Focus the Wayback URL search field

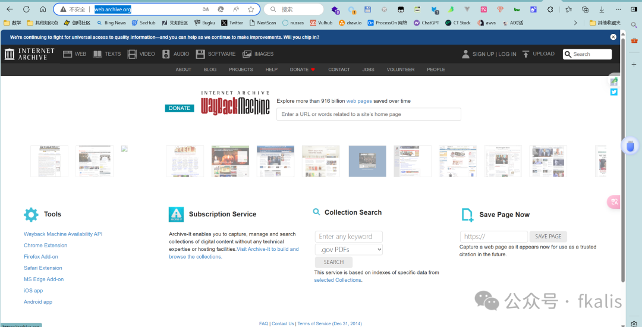[369, 114]
